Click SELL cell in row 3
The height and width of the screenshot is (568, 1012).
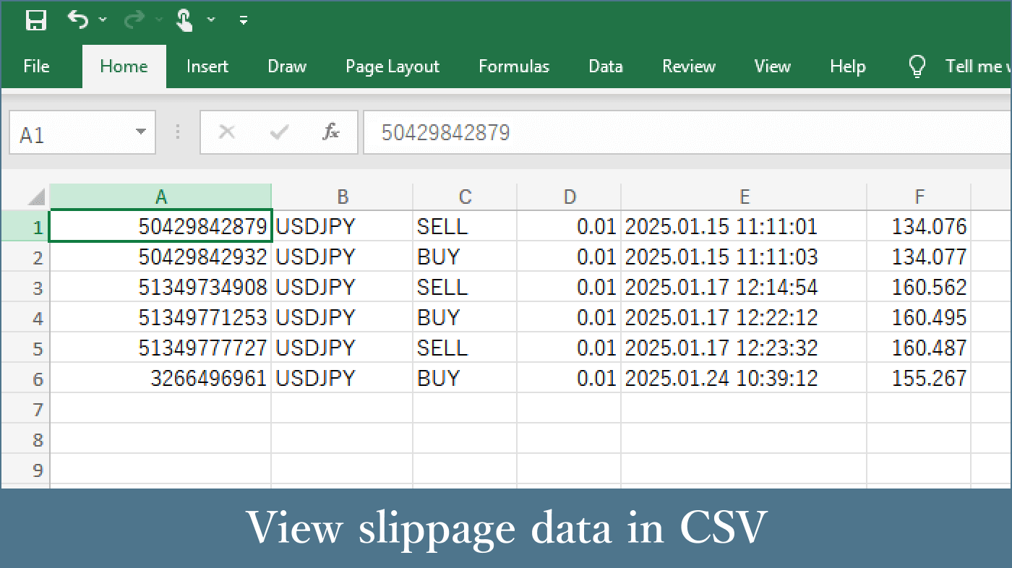click(x=466, y=287)
